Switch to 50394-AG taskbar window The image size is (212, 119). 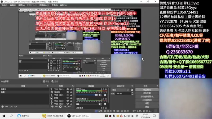[53, 116]
